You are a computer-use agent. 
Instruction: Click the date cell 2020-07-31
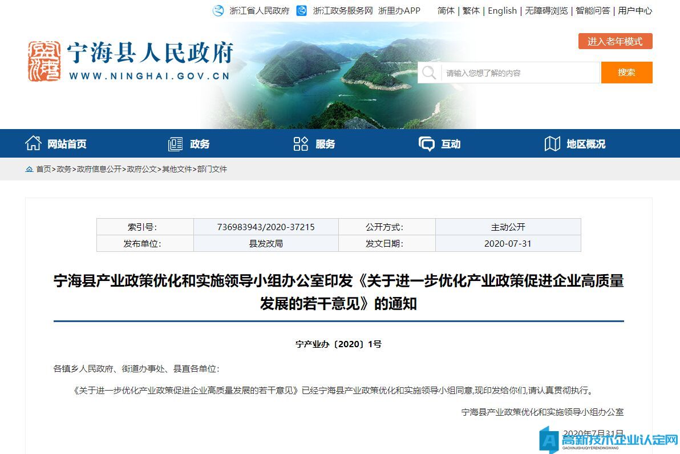click(x=508, y=243)
